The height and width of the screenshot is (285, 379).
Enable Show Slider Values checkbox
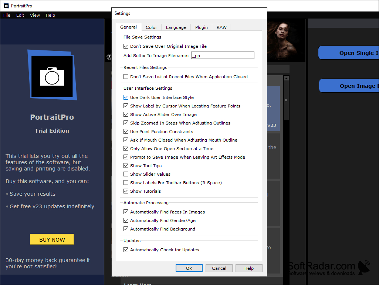click(x=126, y=174)
